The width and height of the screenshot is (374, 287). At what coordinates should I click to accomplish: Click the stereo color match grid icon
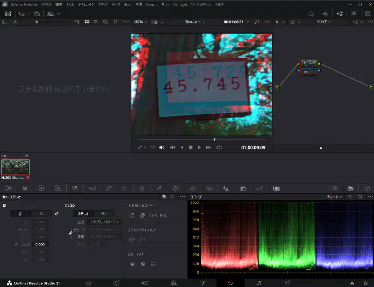[x=153, y=264]
